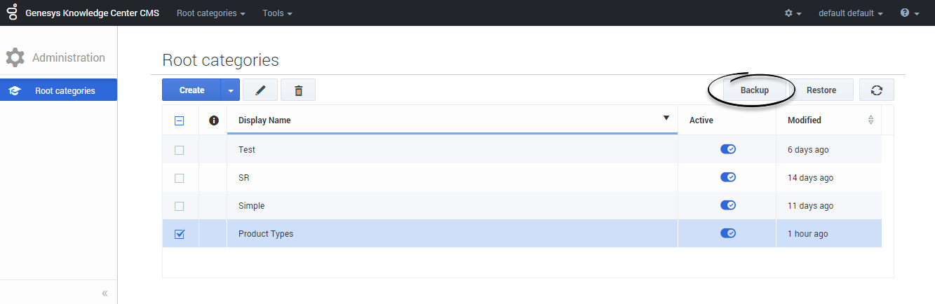Sort by the Modified column arrows
935x304 pixels.
click(x=870, y=120)
